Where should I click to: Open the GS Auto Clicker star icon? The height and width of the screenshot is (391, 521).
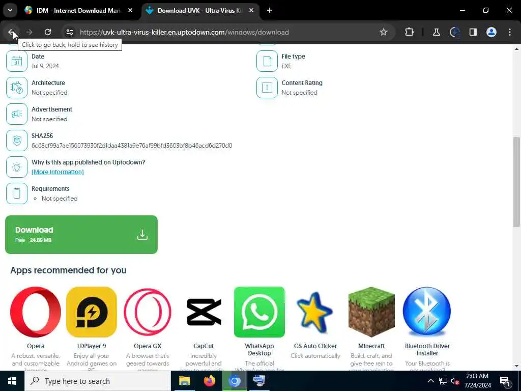point(315,313)
